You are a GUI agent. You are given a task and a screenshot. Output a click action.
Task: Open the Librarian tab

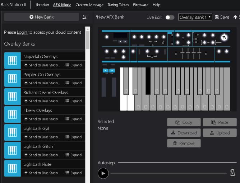(x=42, y=5)
